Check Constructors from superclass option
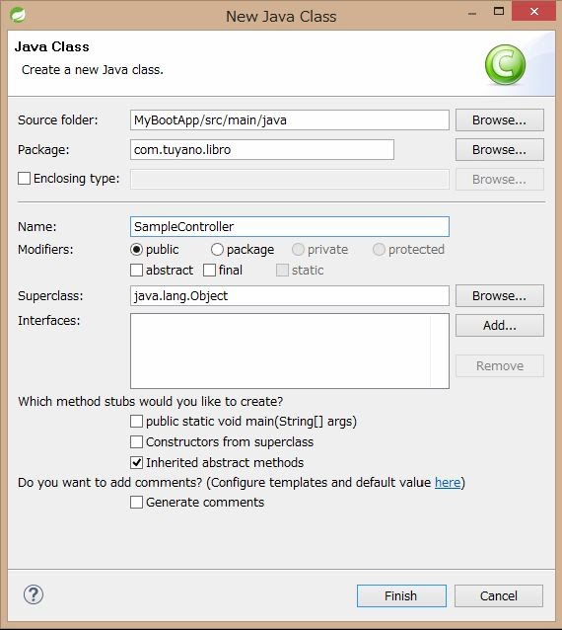The height and width of the screenshot is (630, 562). point(136,442)
